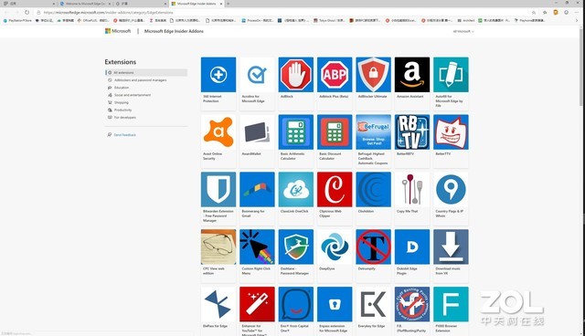Viewport: 585px width, 336px height.
Task: Open the Amazon Assistant extension
Action: [x=412, y=83]
